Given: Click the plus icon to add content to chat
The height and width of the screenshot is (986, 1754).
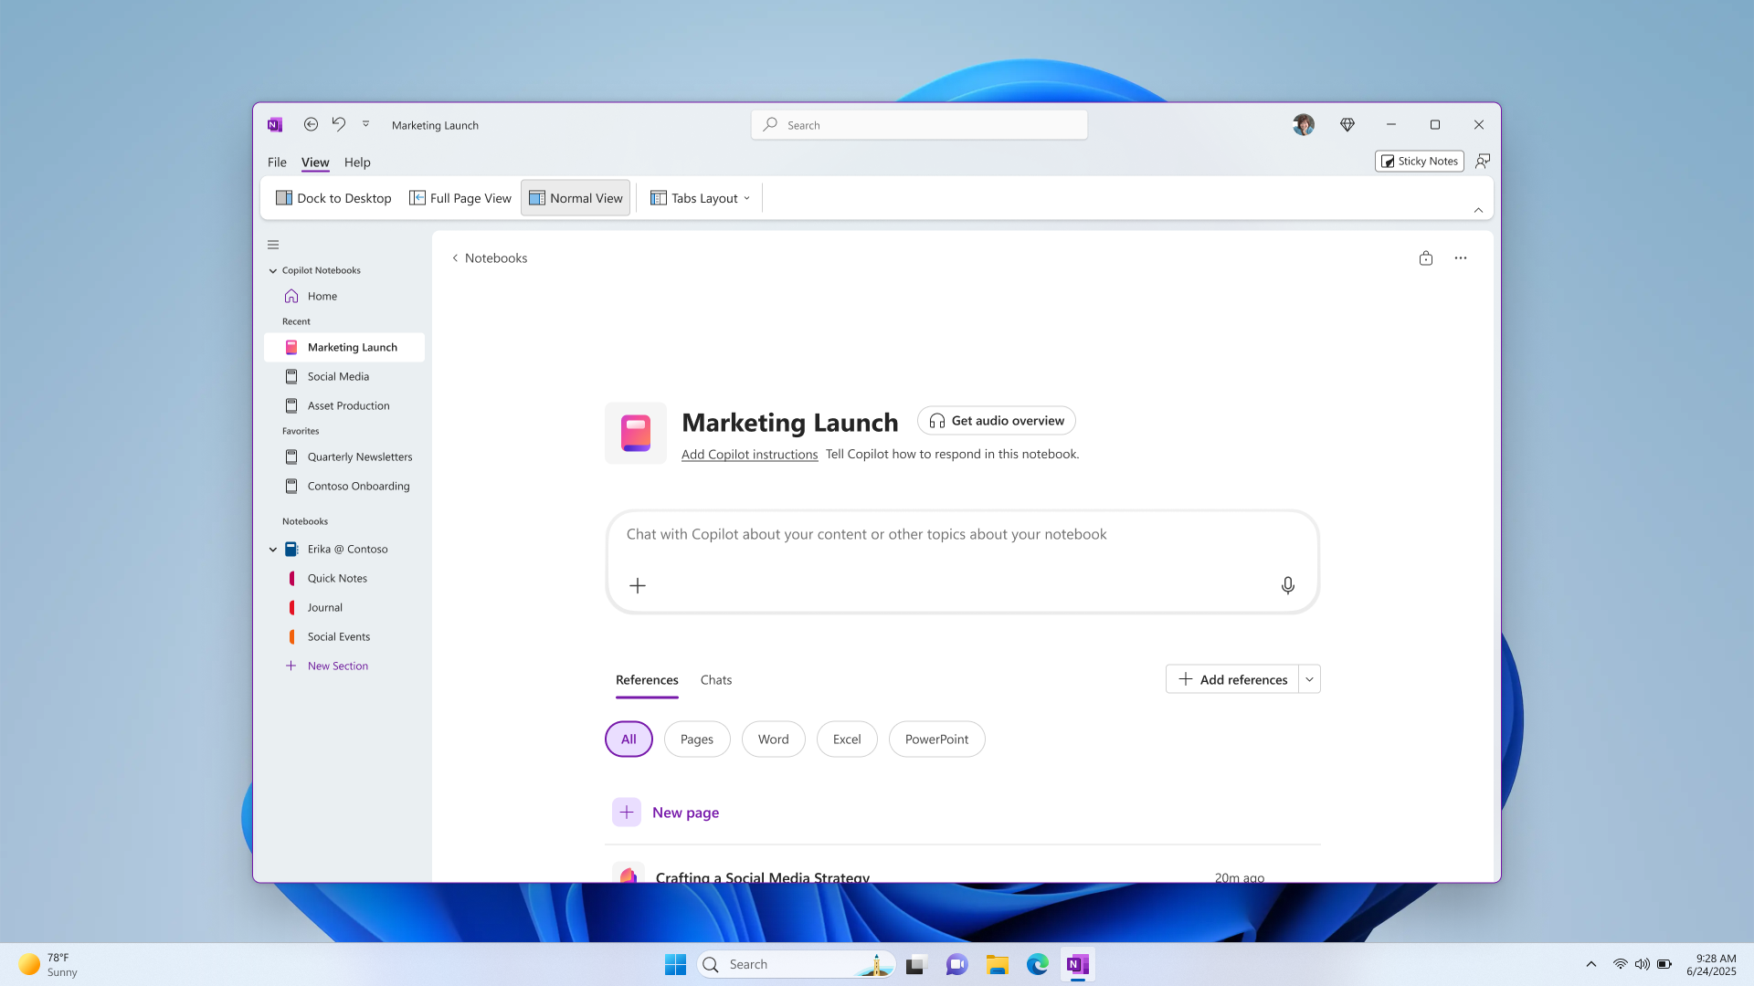Looking at the screenshot, I should click(638, 585).
